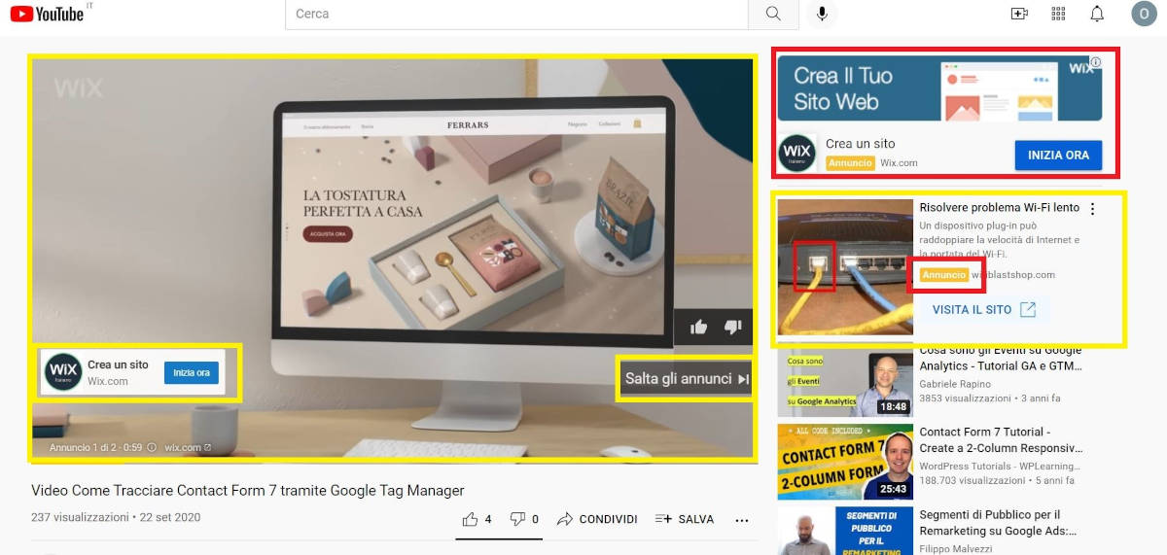This screenshot has width=1167, height=555.
Task: Click the Cerca search field
Action: (x=516, y=14)
